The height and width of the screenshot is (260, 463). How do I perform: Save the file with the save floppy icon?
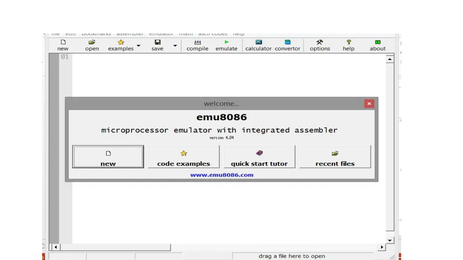157,45
